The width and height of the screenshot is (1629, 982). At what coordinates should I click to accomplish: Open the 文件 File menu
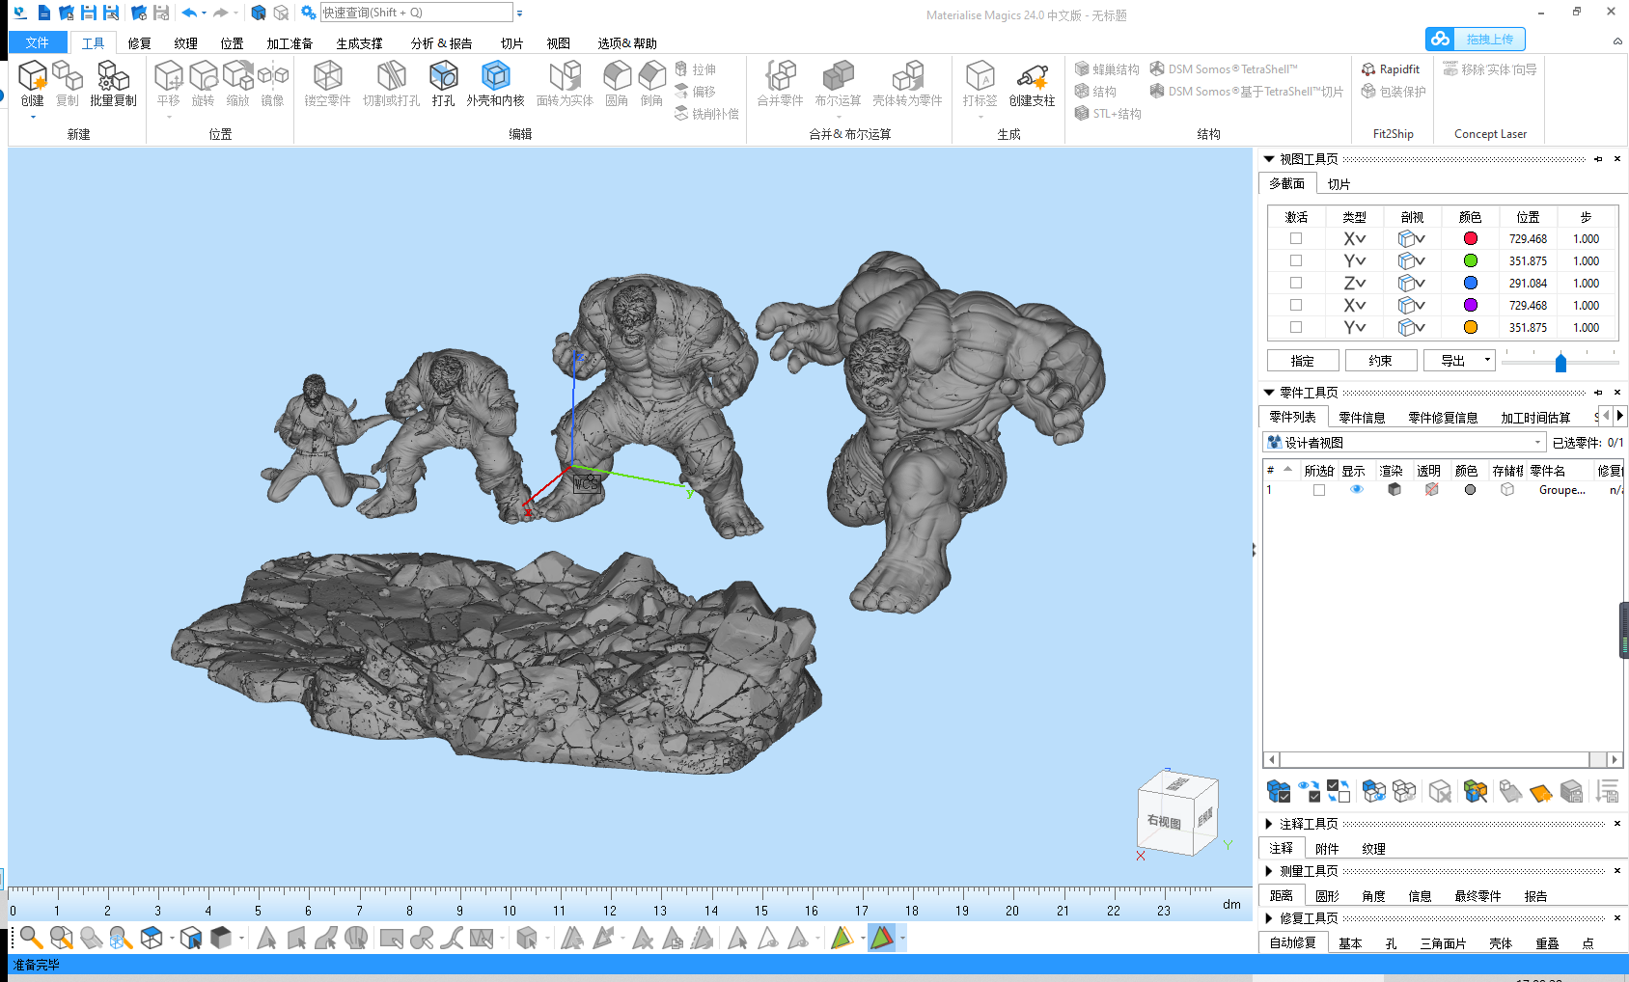(x=38, y=42)
